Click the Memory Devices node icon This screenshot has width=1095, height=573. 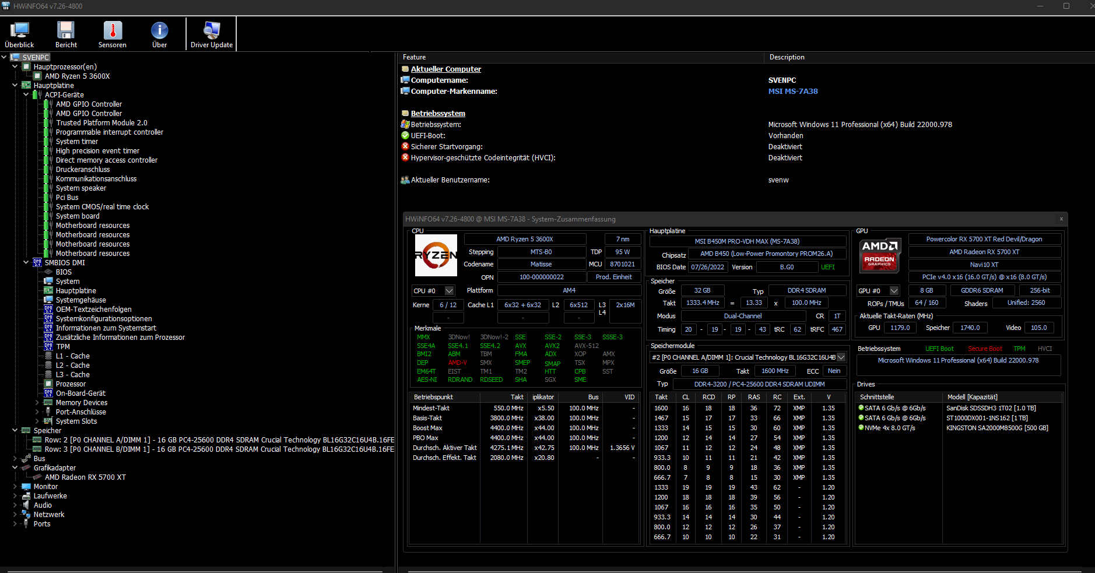click(x=48, y=402)
